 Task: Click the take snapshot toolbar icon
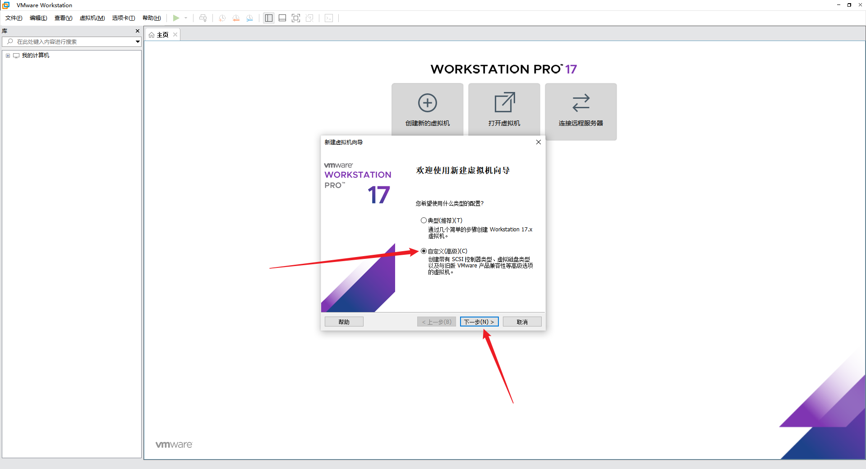222,18
